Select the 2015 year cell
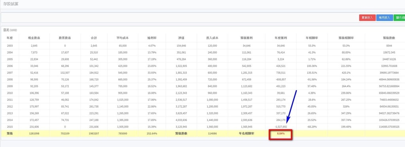The image size is (405, 147). click(x=10, y=127)
